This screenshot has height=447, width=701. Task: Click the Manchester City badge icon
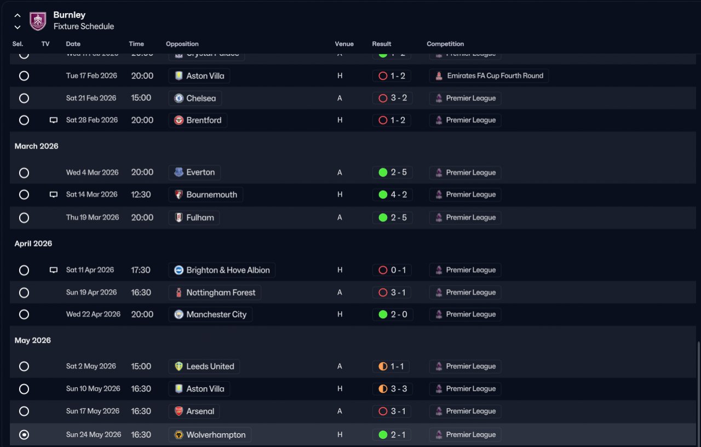pyautogui.click(x=179, y=314)
